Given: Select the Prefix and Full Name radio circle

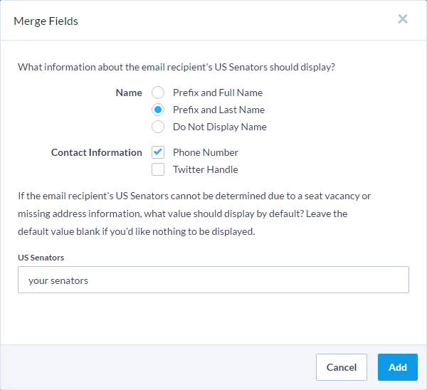Looking at the screenshot, I should coord(158,93).
